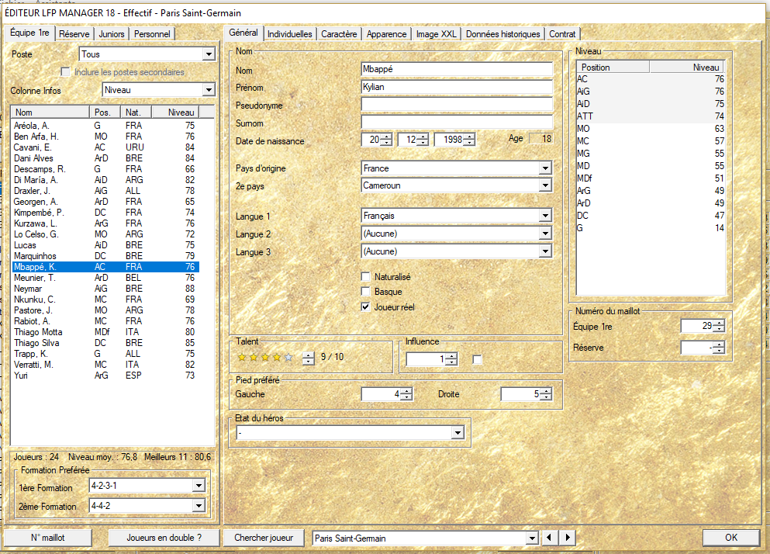Adjust Droite foot stepper
Image resolution: width=770 pixels, height=554 pixels.
(x=546, y=393)
